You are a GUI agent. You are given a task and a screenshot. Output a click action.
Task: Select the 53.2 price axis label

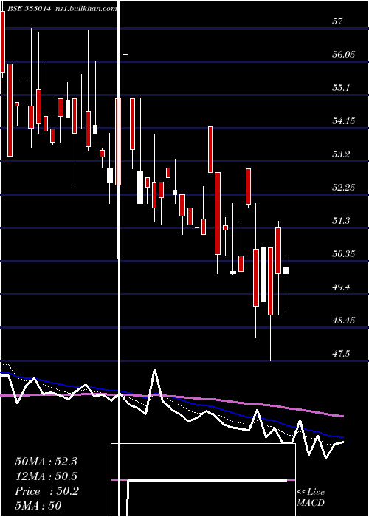tap(341, 154)
